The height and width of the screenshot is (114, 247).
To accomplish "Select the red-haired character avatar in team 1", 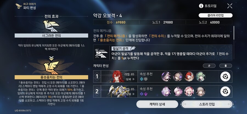I will pos(189,76).
